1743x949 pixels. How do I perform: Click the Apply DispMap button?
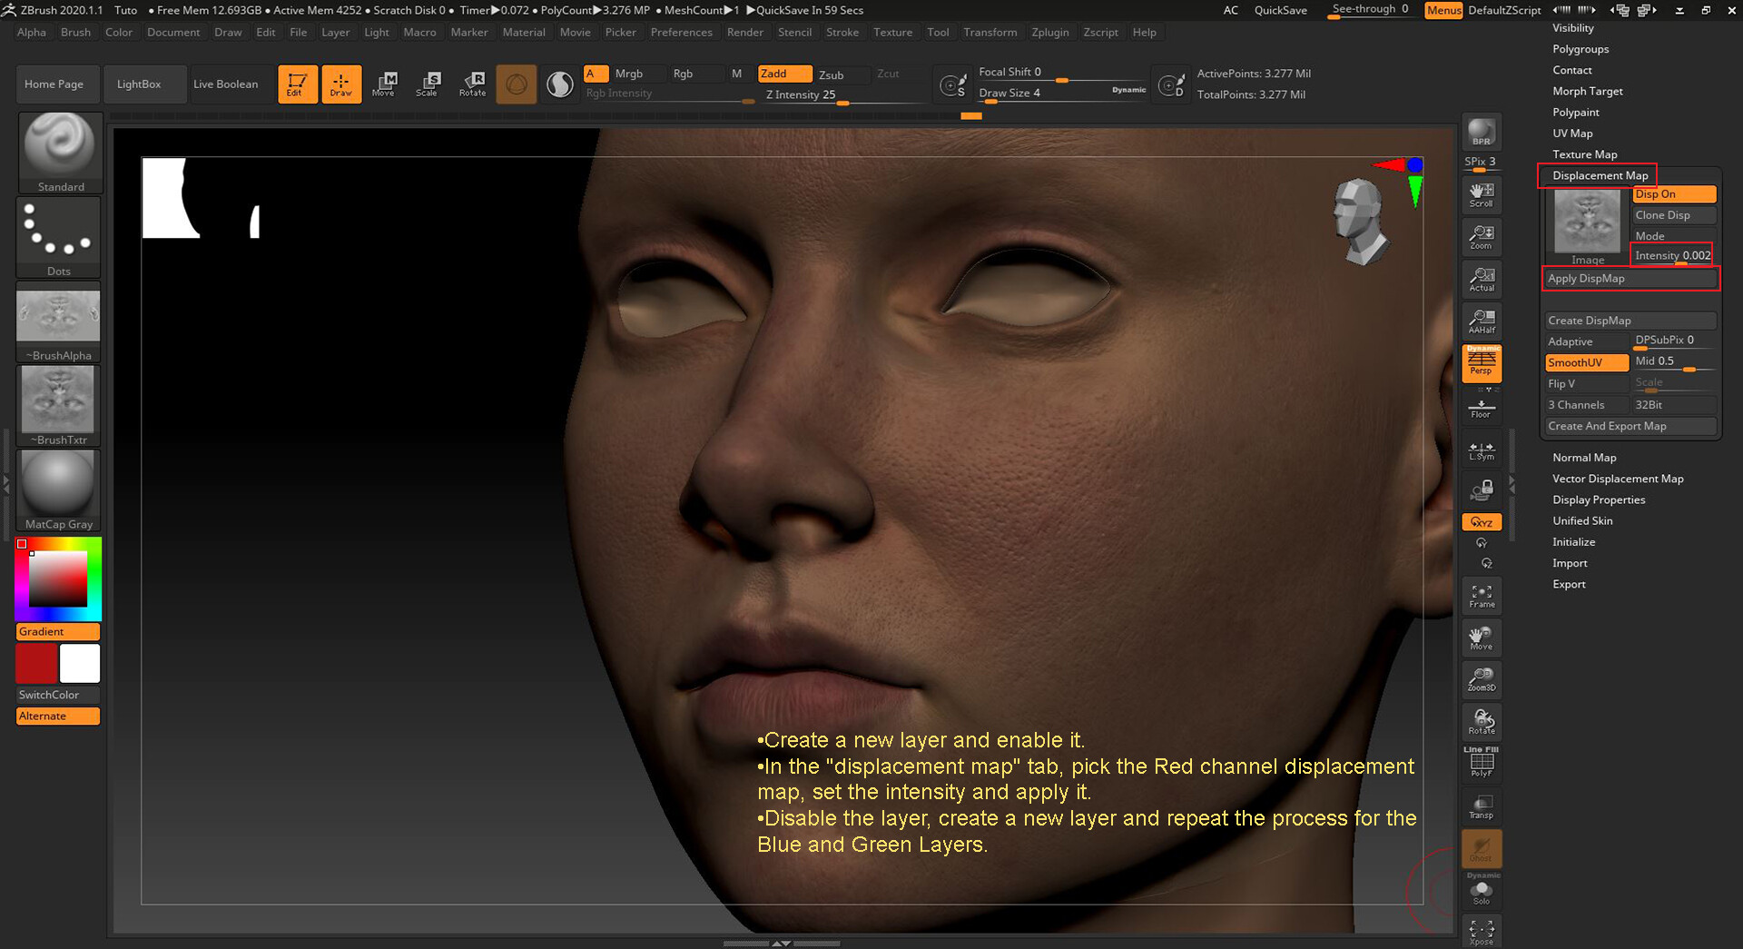1587,278
